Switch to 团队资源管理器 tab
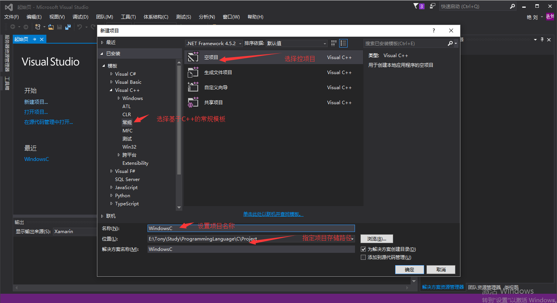 [x=484, y=287]
